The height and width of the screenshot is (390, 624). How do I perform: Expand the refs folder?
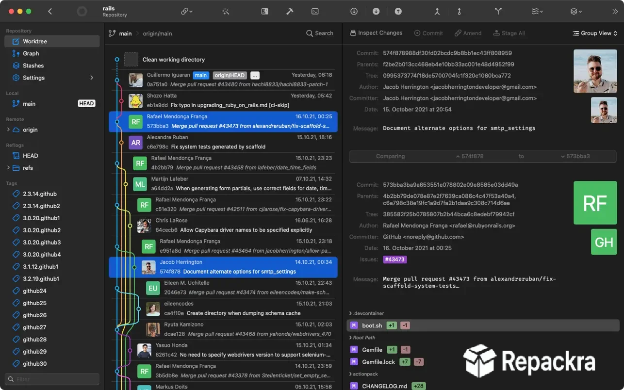click(x=8, y=168)
